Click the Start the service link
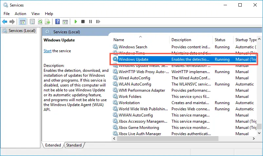The image size is (263, 156). (x=48, y=51)
